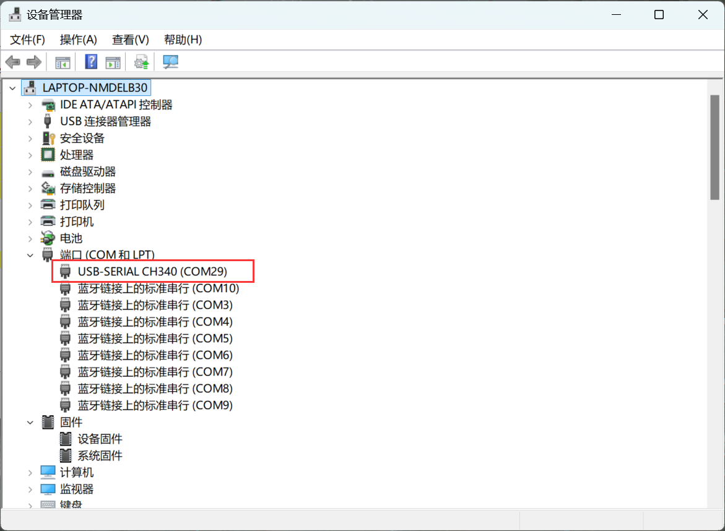Click the scan for hardware changes icon

point(170,62)
